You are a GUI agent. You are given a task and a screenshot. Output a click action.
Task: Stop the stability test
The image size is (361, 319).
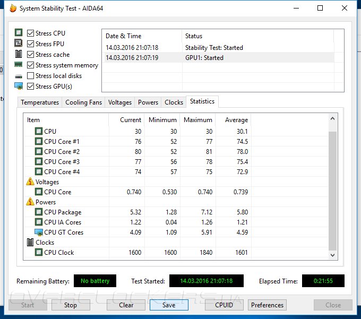point(71,305)
